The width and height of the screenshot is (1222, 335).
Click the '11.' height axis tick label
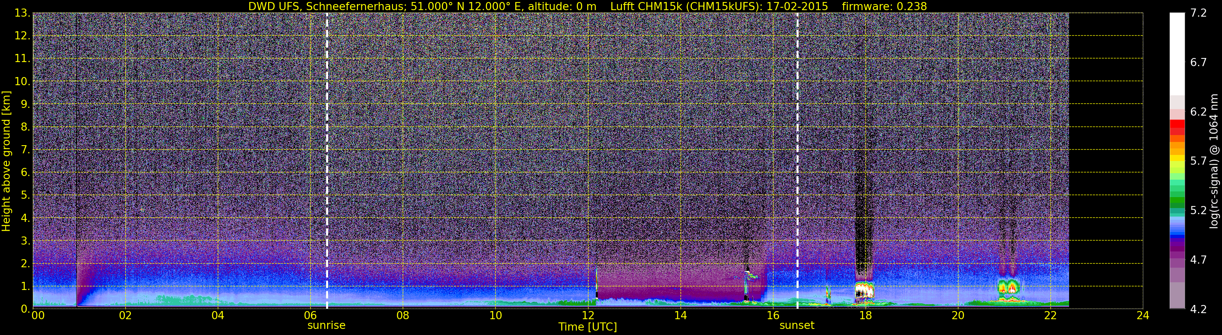(22, 58)
